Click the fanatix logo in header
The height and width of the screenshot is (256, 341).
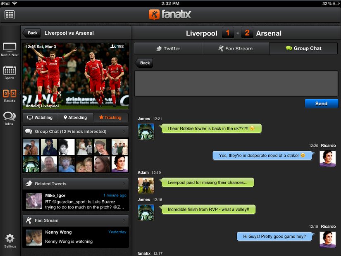[170, 14]
